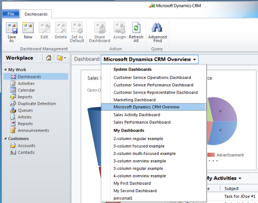The height and width of the screenshot is (203, 258).
Task: Open Announcements in My Work
Action: (34, 131)
